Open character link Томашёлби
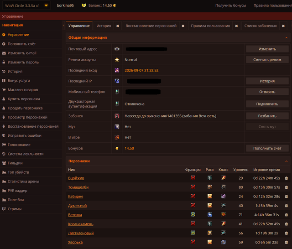This screenshot has width=292, height=249. click(78, 187)
